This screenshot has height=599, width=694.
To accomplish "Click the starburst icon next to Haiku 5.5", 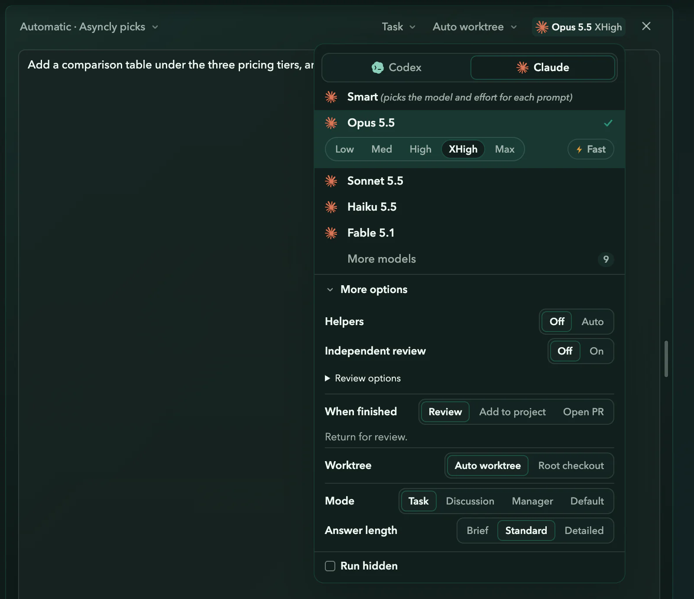I will point(331,207).
